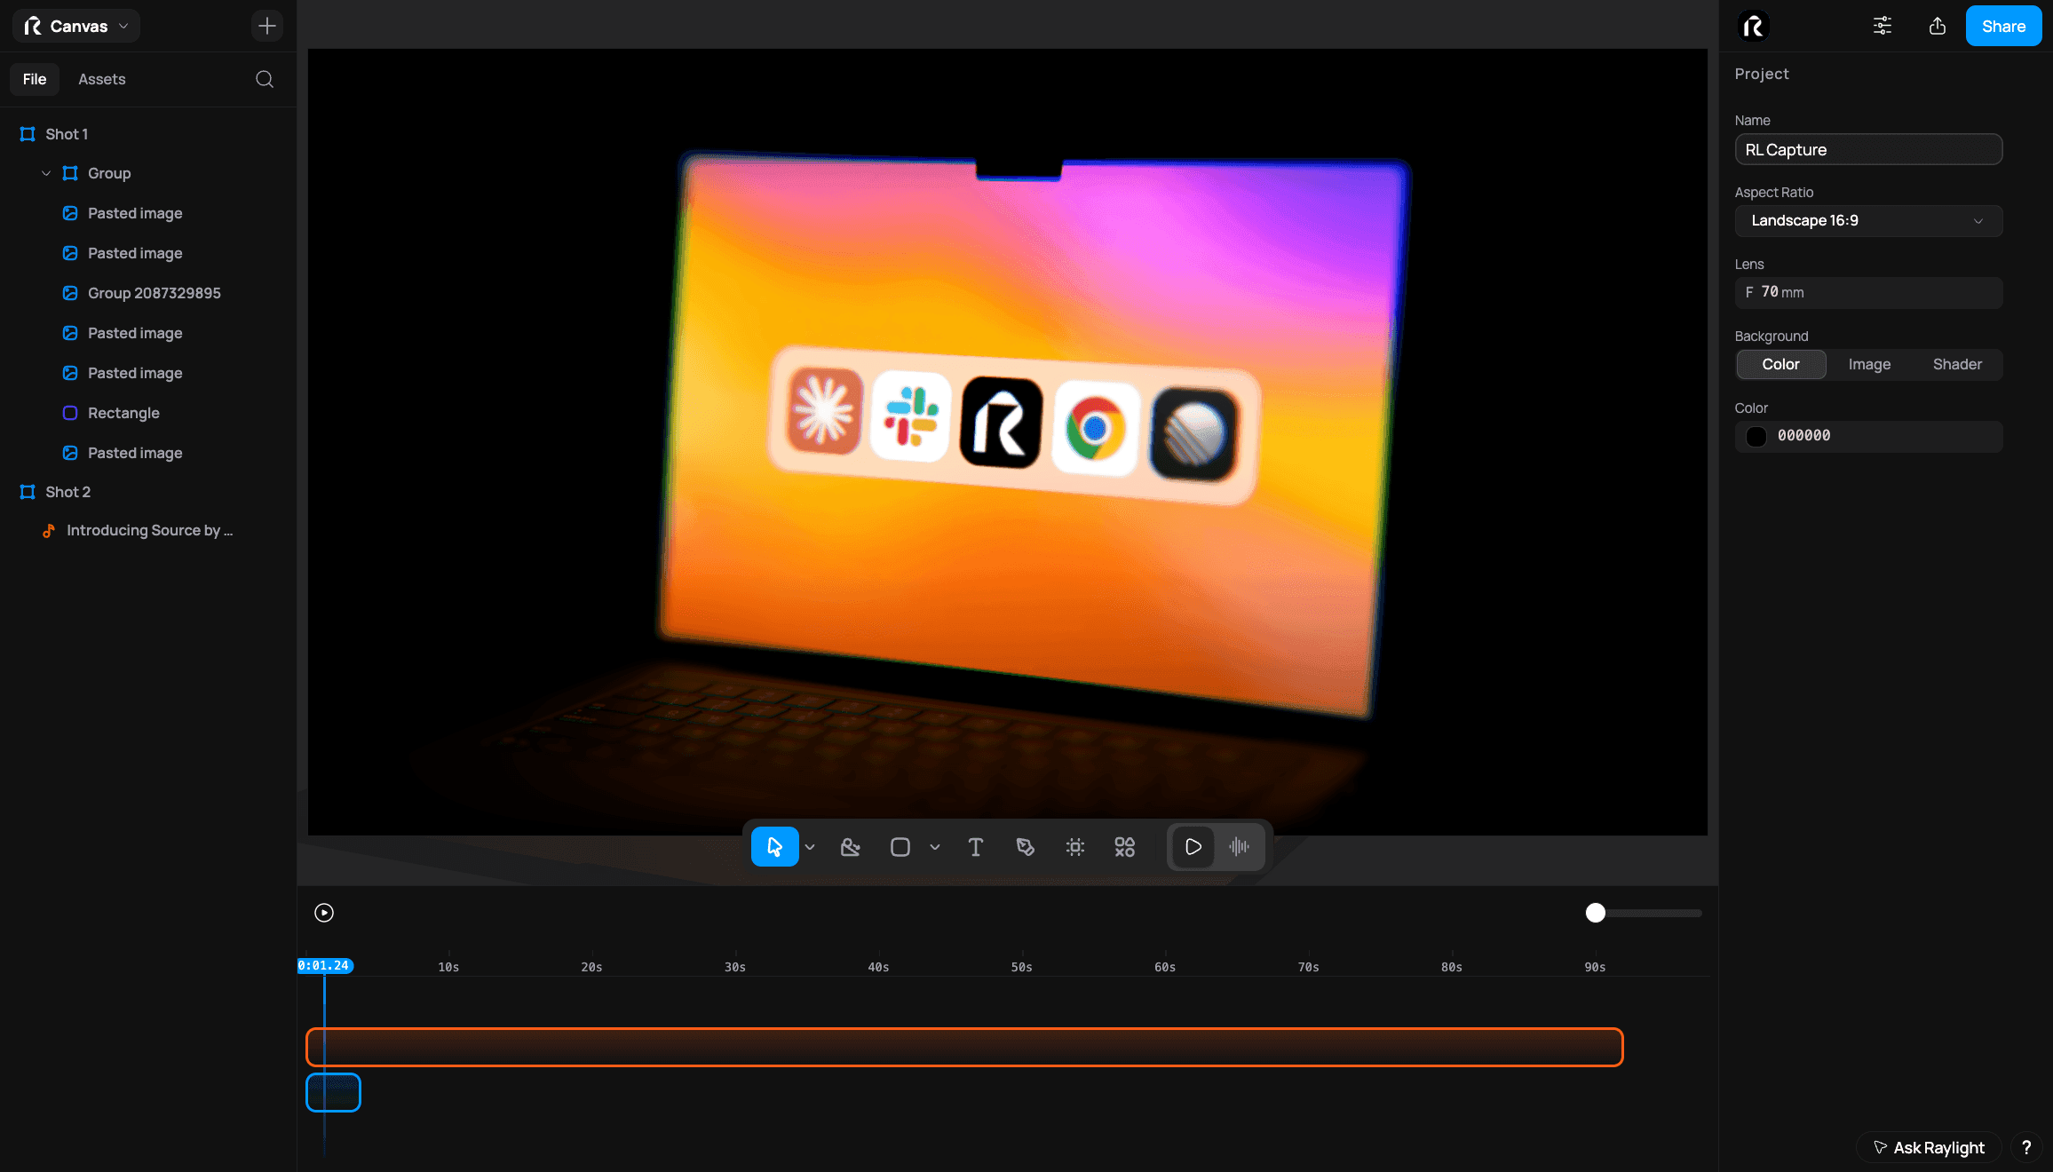
Task: Adjust the timeline zoom slider handle
Action: (x=1595, y=913)
